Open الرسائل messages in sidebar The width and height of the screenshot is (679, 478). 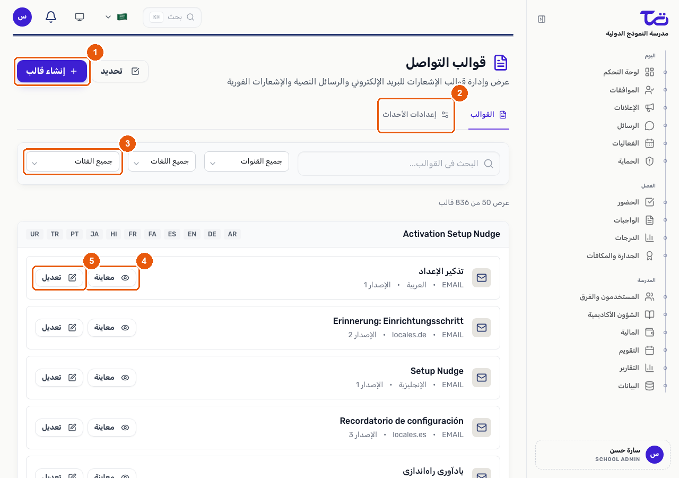click(x=636, y=126)
